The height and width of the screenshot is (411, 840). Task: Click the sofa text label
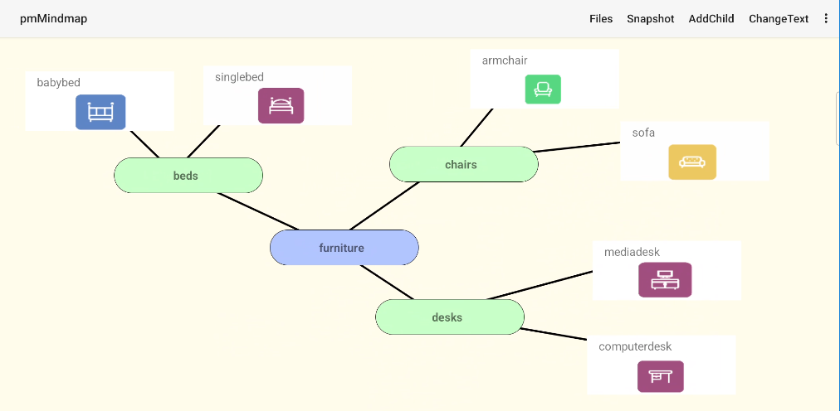[643, 133]
